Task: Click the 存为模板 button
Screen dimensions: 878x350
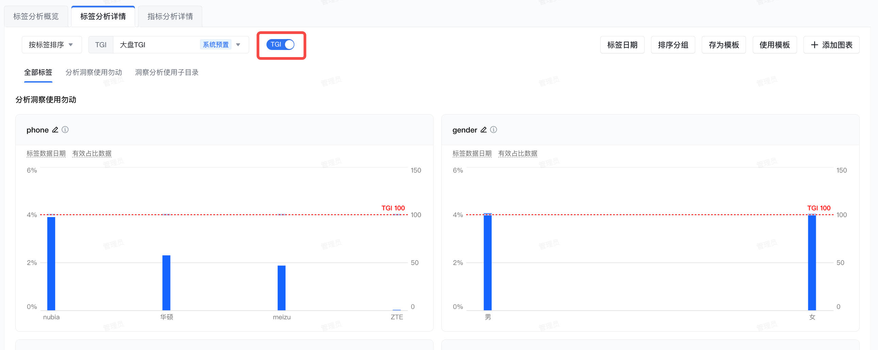Action: [x=723, y=45]
